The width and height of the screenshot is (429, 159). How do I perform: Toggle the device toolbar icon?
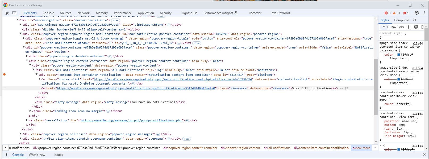(x=14, y=13)
